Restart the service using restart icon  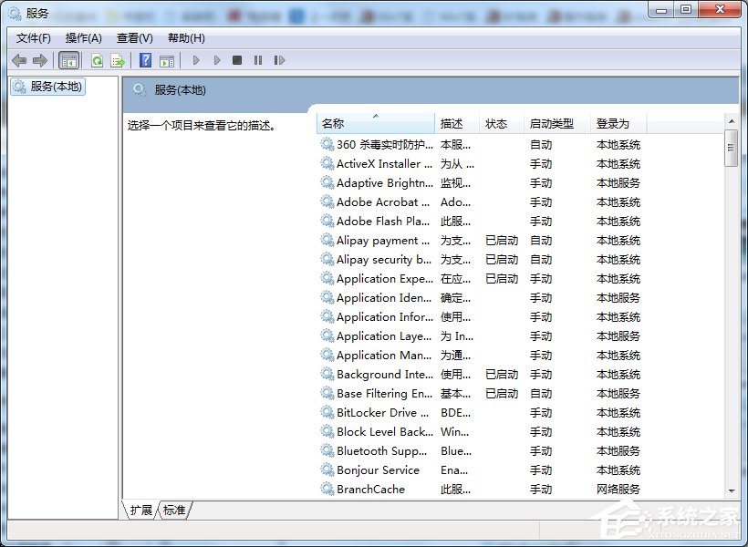[x=281, y=60]
